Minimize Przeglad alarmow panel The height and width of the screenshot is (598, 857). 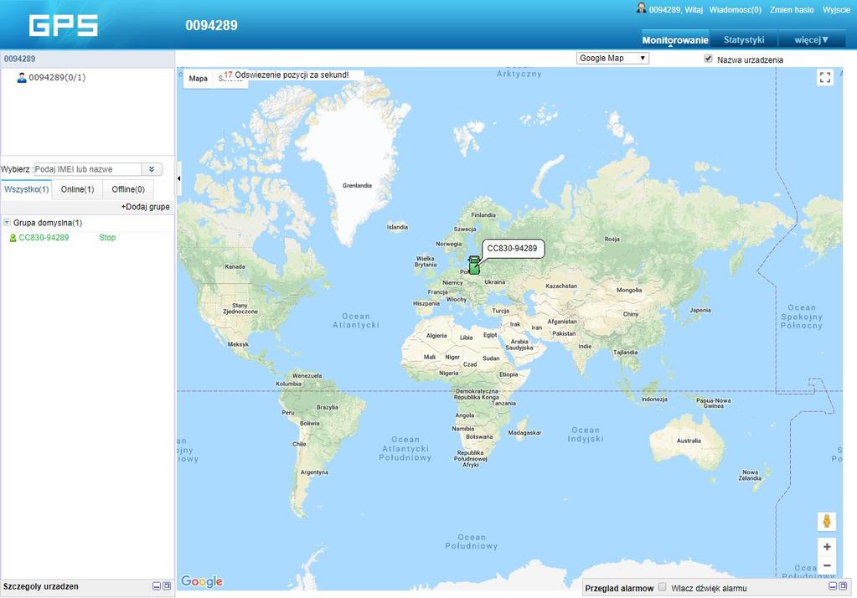[833, 586]
